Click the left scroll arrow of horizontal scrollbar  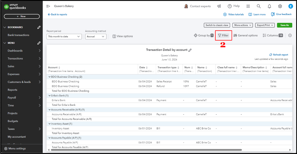pyautogui.click(x=49, y=150)
